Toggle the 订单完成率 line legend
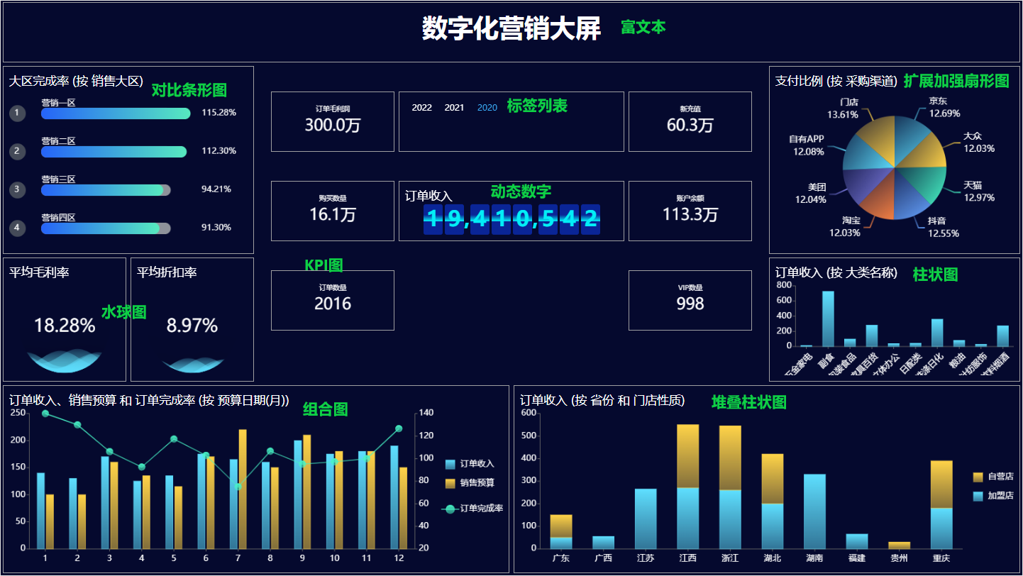This screenshot has height=576, width=1023. tap(472, 508)
